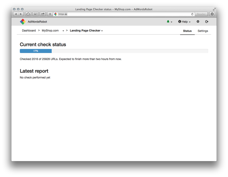Image resolution: width=228 pixels, height=177 pixels.
Task: Click the Share icon in browser toolbar
Action: pos(43,14)
